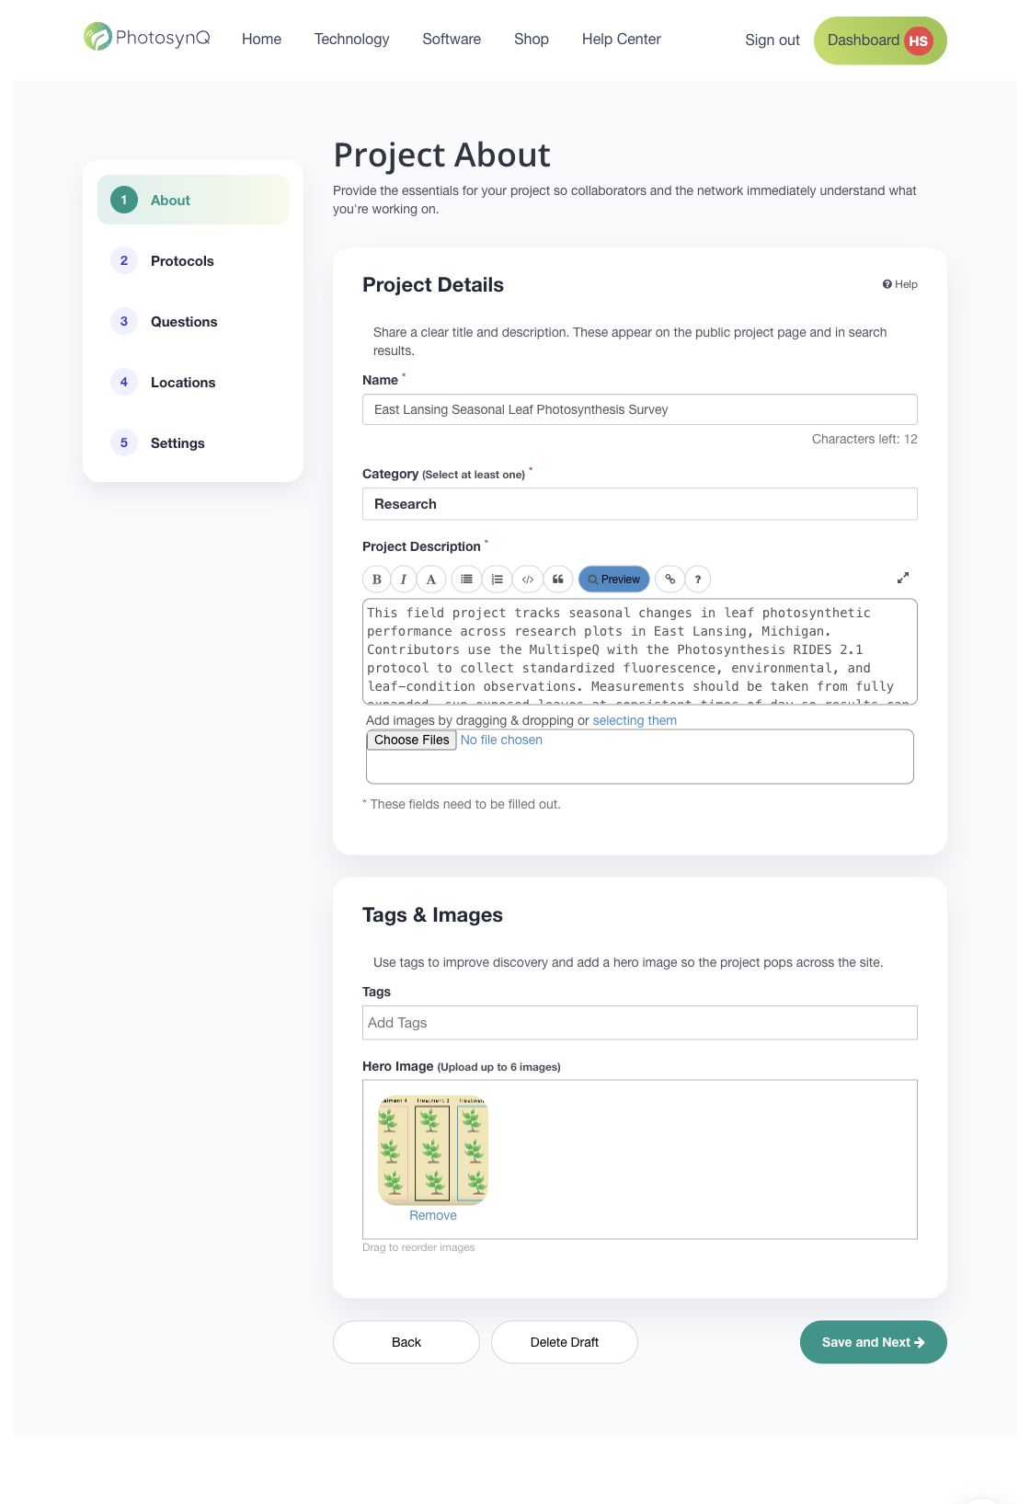Open the HS Dashboard menu
This screenshot has height=1504, width=1030.
tap(880, 40)
